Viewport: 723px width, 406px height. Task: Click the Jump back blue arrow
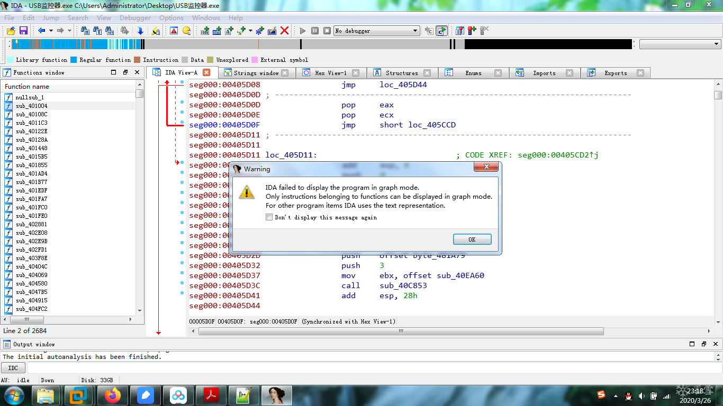pos(41,31)
